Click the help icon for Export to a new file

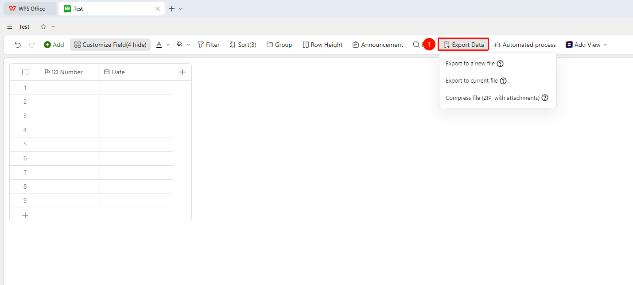coord(500,64)
